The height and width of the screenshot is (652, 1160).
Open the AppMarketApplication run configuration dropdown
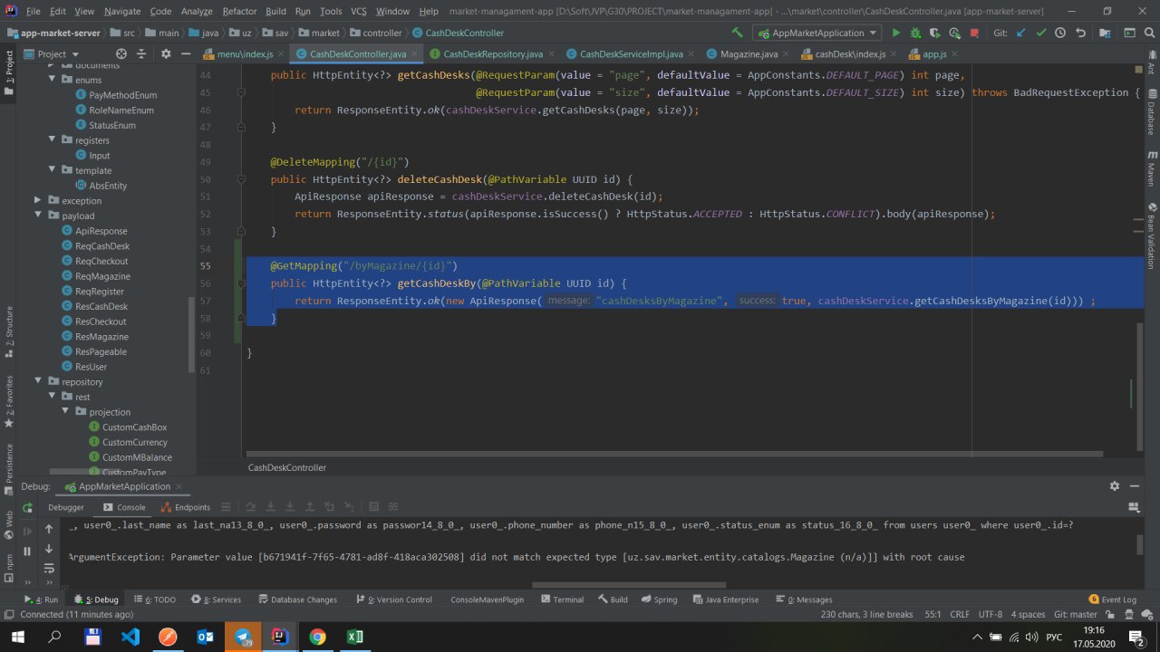(817, 33)
